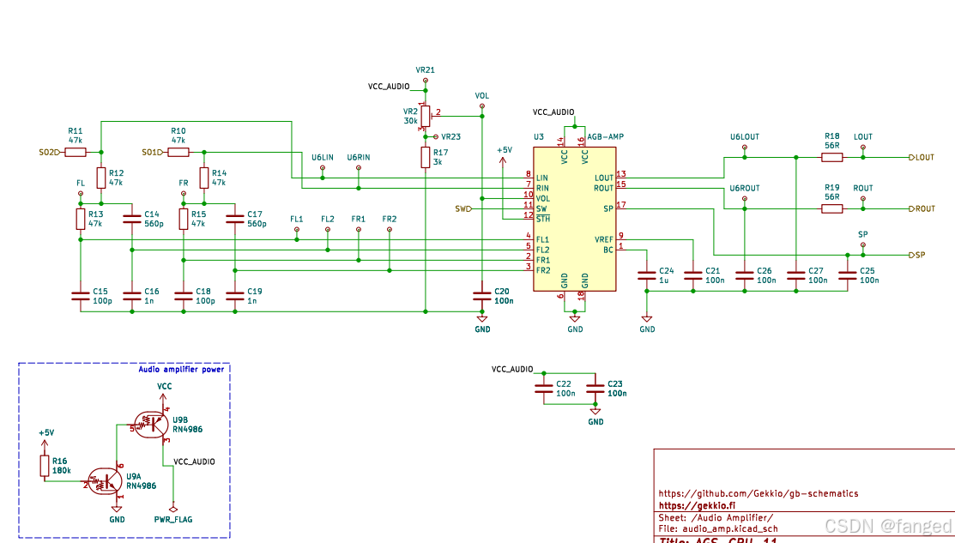This screenshot has height=543, width=955.
Task: Click the SO2 input label
Action: pyautogui.click(x=50, y=152)
